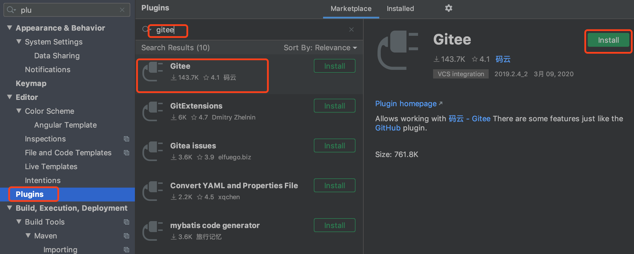634x254 pixels.
Task: Open the Sort By: Relevance dropdown
Action: [x=320, y=48]
